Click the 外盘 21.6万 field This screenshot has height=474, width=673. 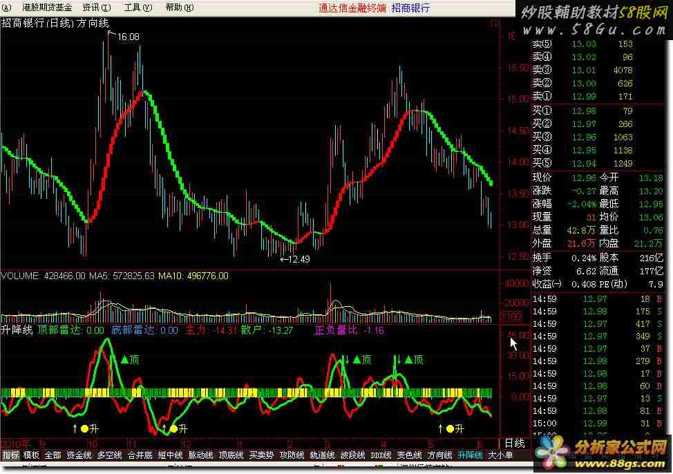[x=565, y=243]
